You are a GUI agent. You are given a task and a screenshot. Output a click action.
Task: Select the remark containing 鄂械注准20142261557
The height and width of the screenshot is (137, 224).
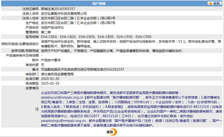tap(82, 70)
